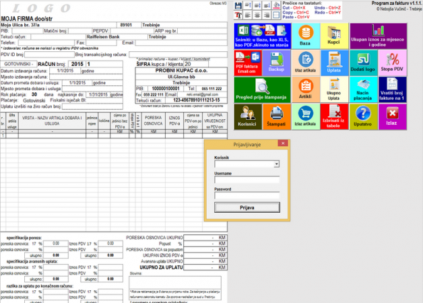Click the MOJA FIRMA doo/str company name

pyautogui.click(x=26, y=19)
